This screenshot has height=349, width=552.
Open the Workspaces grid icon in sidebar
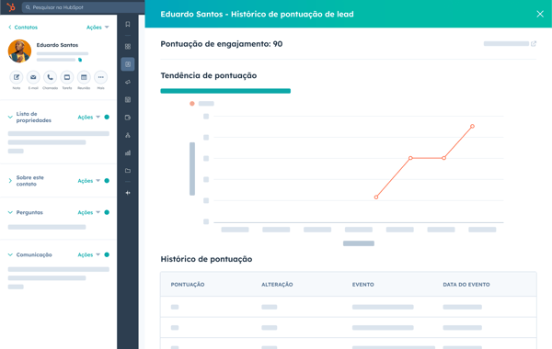coord(128,47)
